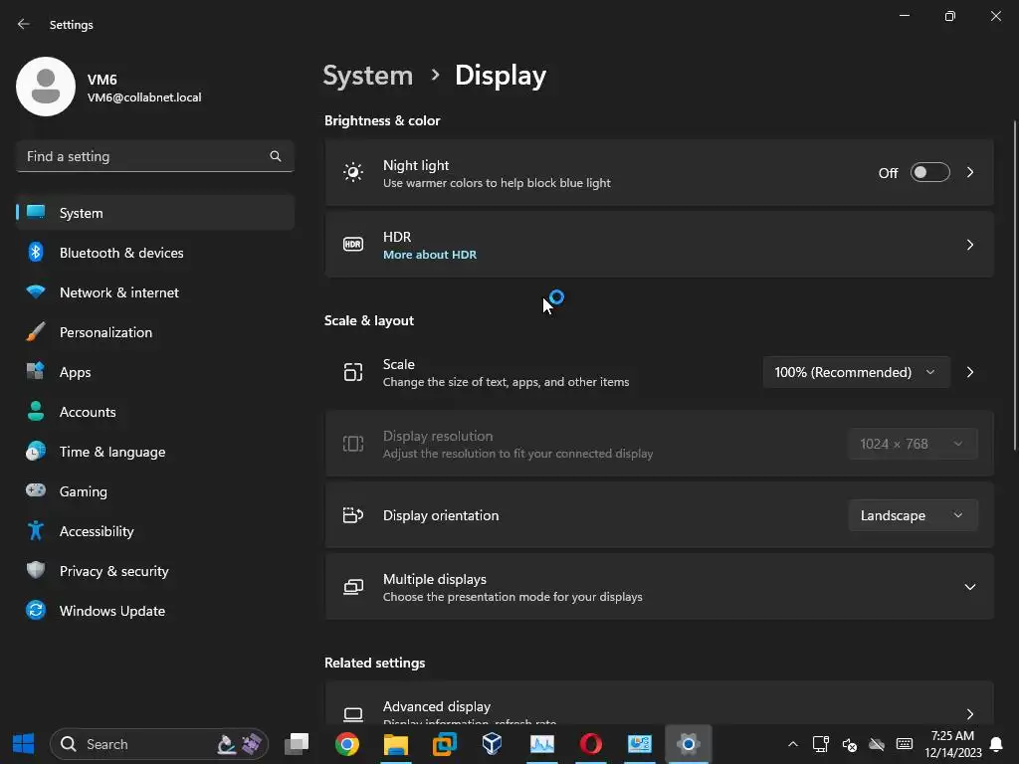Open the notification bell
Viewport: 1019px width, 764px height.
[995, 744]
